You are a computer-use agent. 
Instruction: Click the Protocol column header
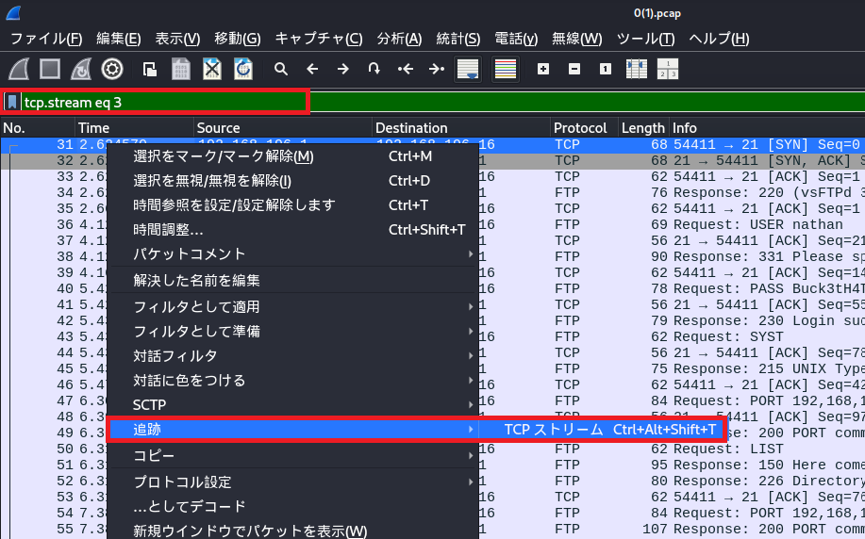[x=580, y=128]
